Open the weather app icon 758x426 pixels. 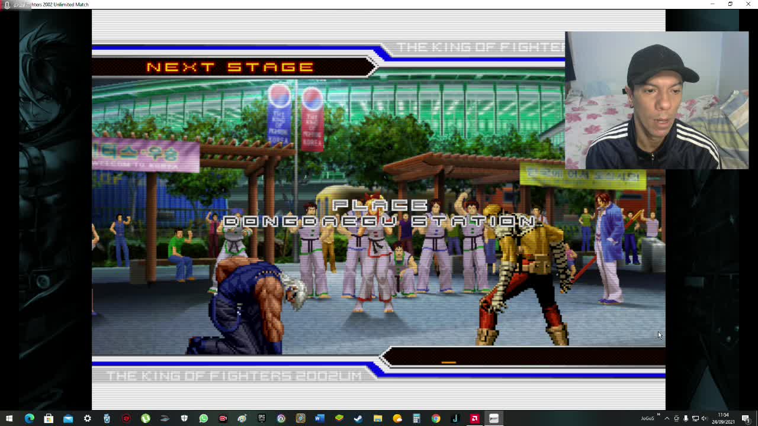397,418
